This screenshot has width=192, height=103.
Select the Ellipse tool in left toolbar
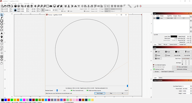[x=2, y=24]
